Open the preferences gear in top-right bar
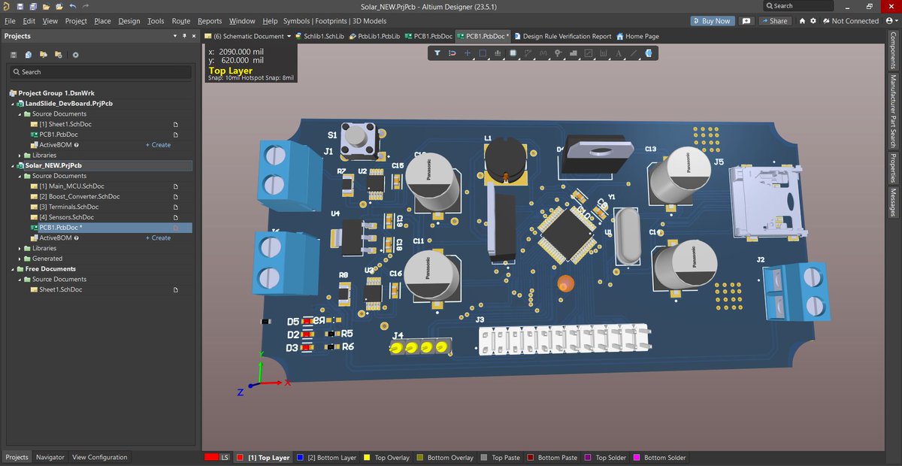The height and width of the screenshot is (466, 902). coord(813,21)
